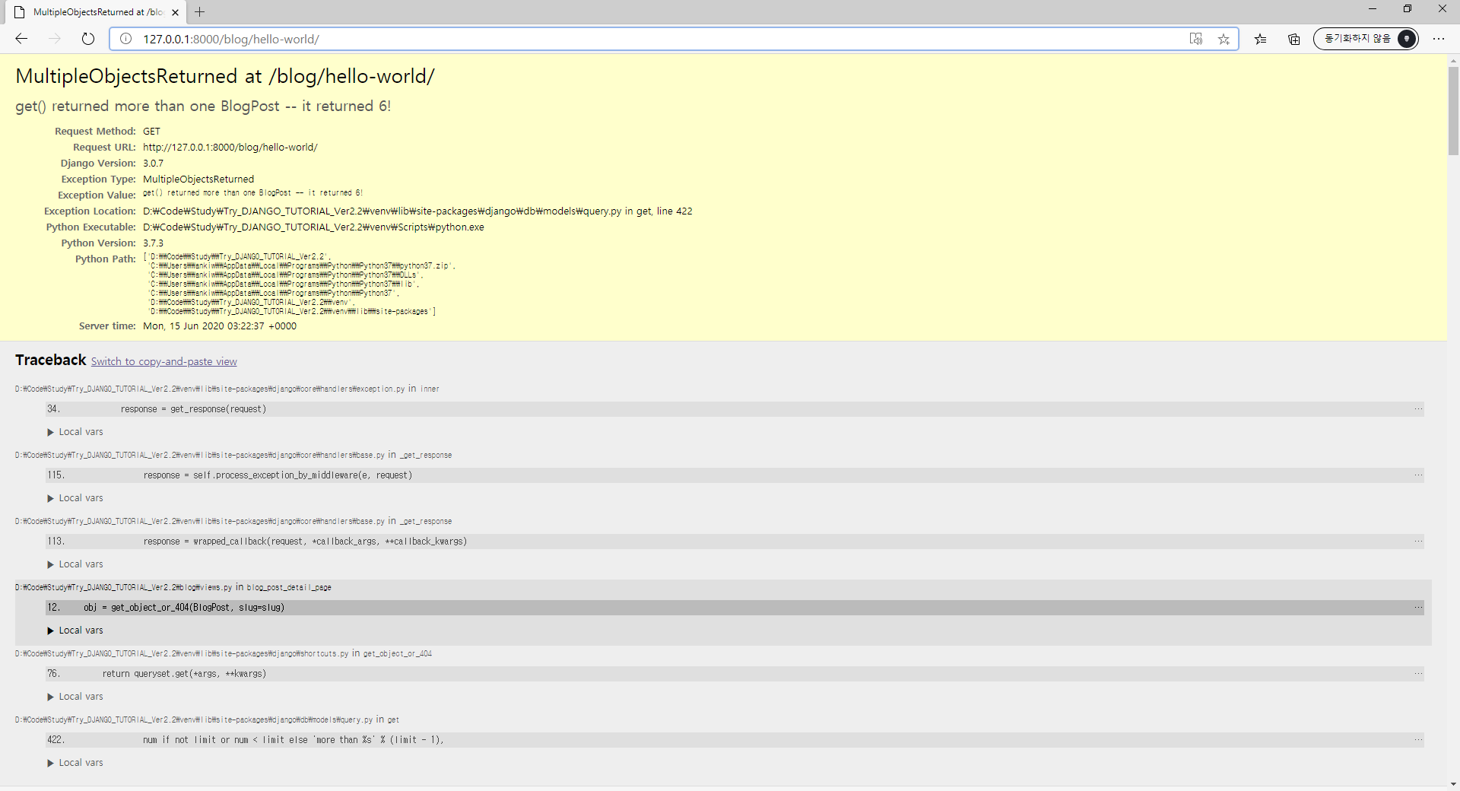Expand Local vars under exception.py inner
This screenshot has width=1460, height=791.
[75, 432]
